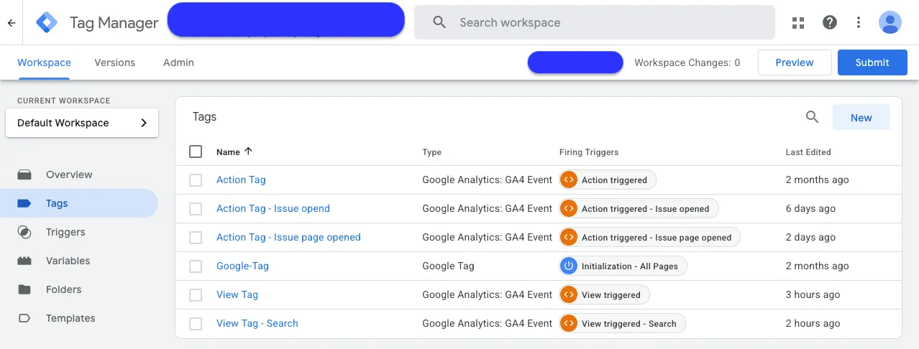The image size is (919, 349).
Task: Tick the Google-Tag row checkbox
Action: pyautogui.click(x=196, y=266)
